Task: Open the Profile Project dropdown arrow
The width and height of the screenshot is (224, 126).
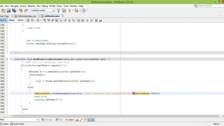Action: tap(87, 10)
